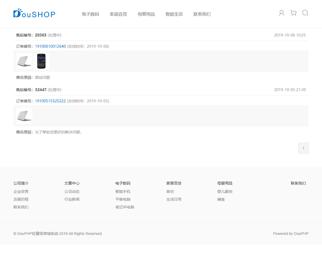Screen dimensions: 322x277
Task: Click the Powered by DouPHP link
Action: pos(291,234)
